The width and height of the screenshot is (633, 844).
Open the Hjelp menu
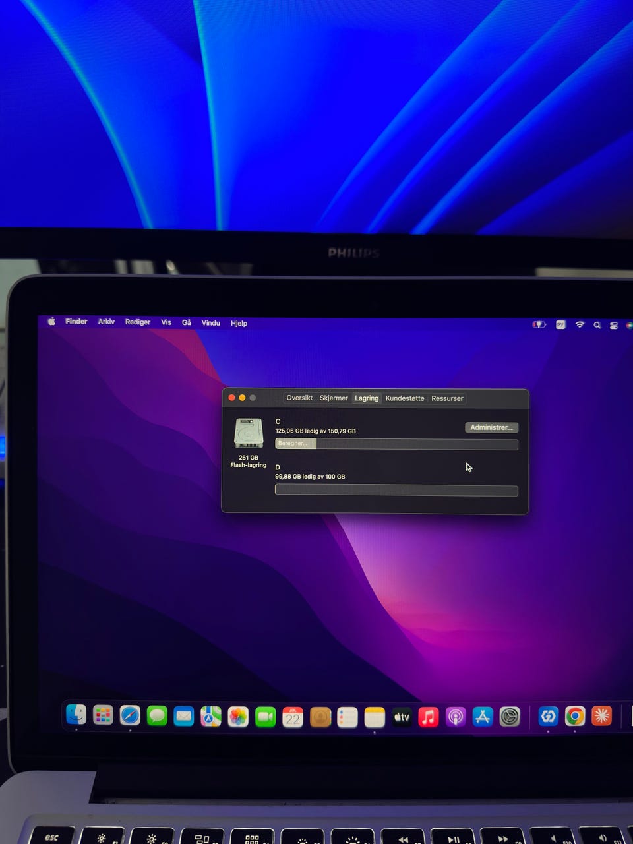(239, 323)
